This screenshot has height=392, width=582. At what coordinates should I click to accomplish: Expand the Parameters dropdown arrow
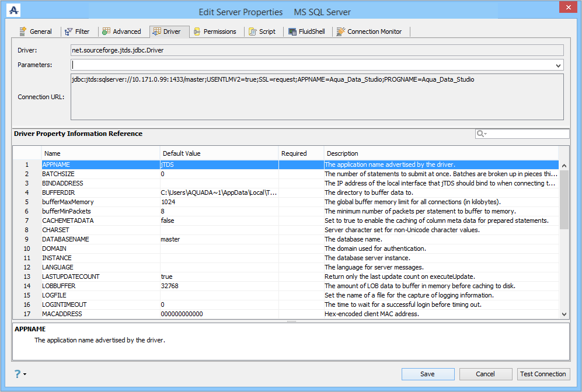559,65
